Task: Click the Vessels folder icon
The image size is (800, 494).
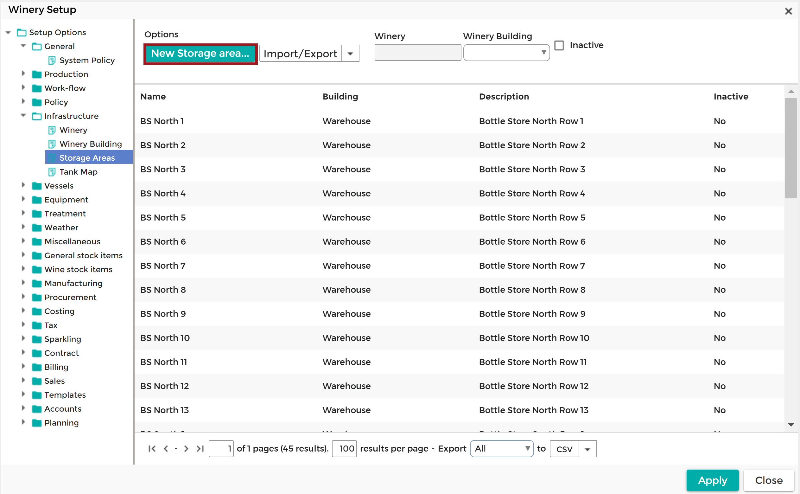Action: pyautogui.click(x=37, y=186)
